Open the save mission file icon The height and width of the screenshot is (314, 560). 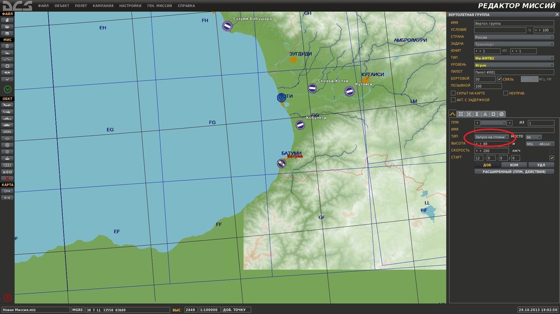(8, 33)
